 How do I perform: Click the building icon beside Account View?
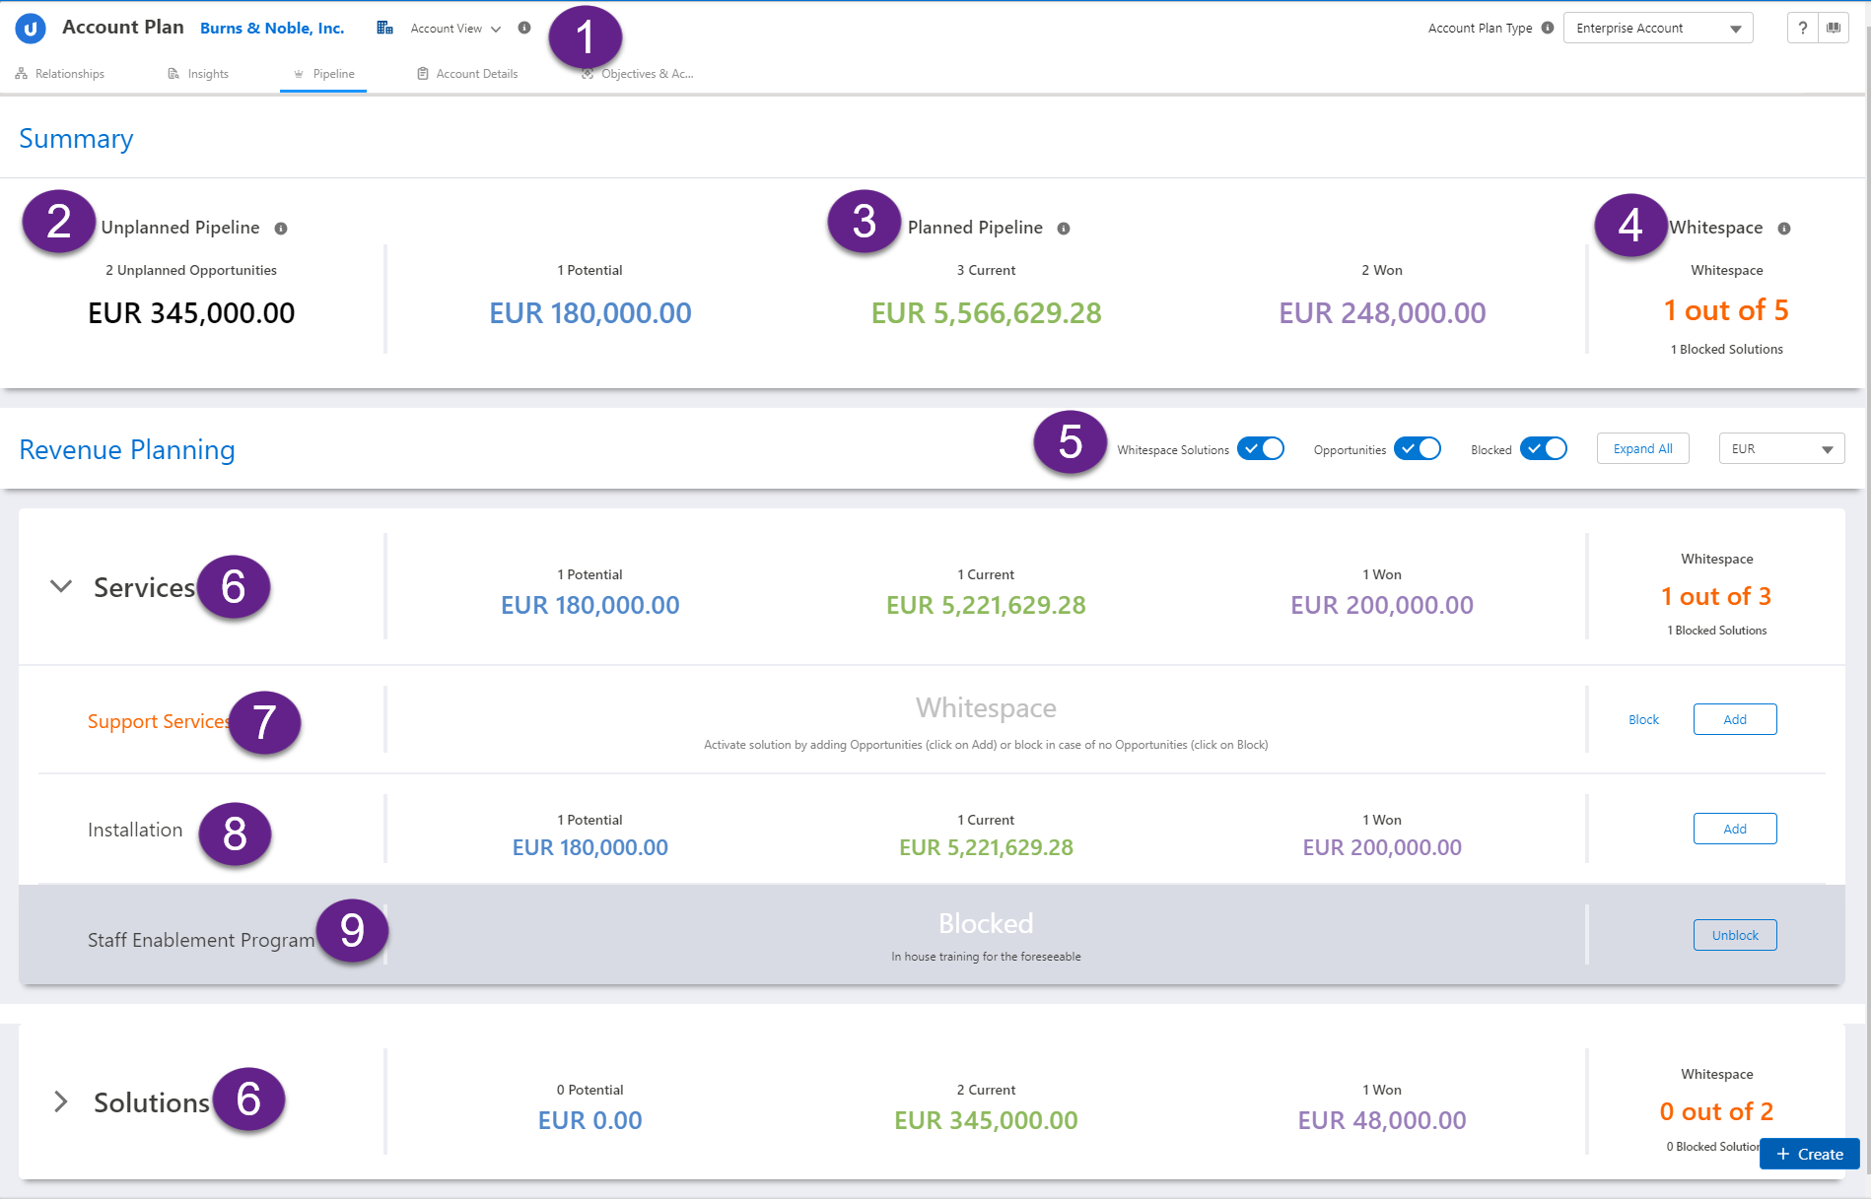point(384,28)
